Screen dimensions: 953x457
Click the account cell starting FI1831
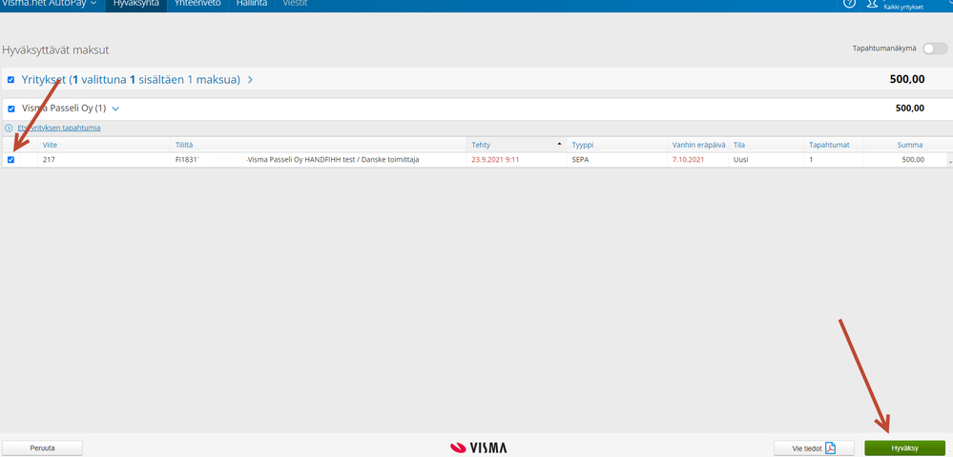[x=319, y=160]
